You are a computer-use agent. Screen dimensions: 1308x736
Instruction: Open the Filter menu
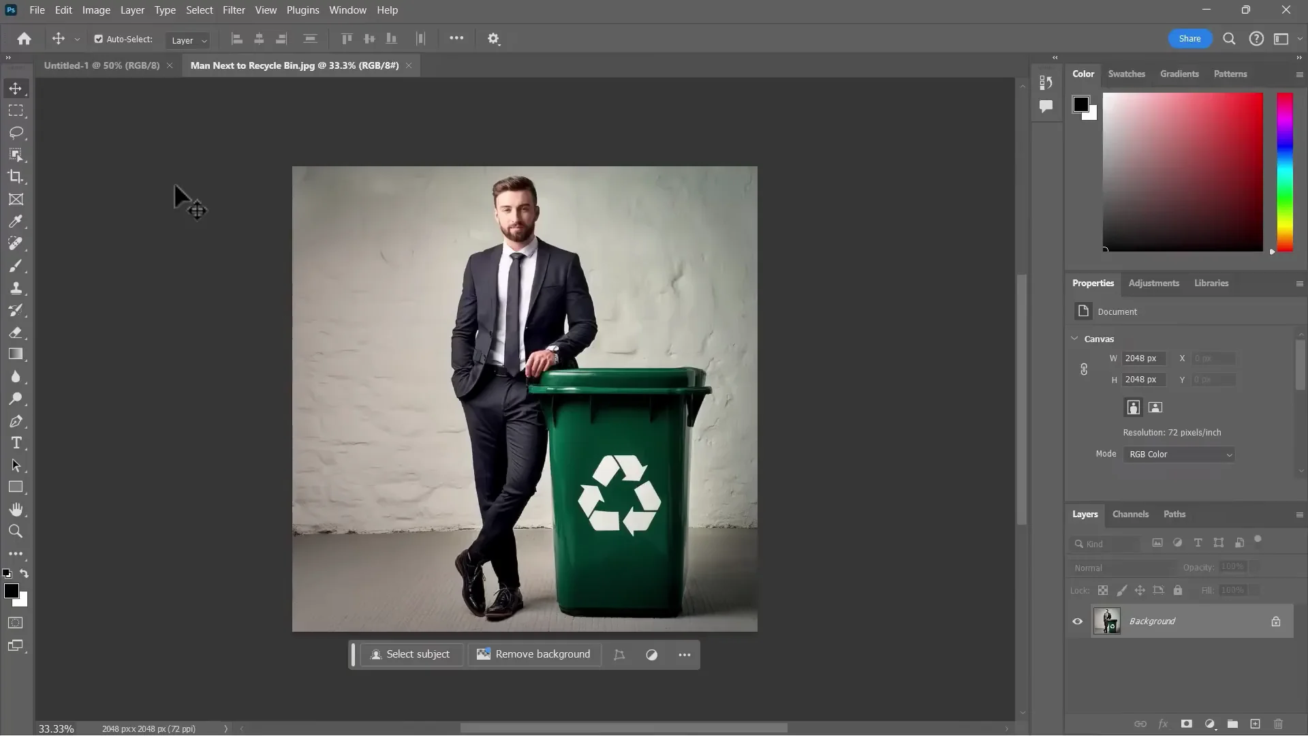pyautogui.click(x=234, y=10)
